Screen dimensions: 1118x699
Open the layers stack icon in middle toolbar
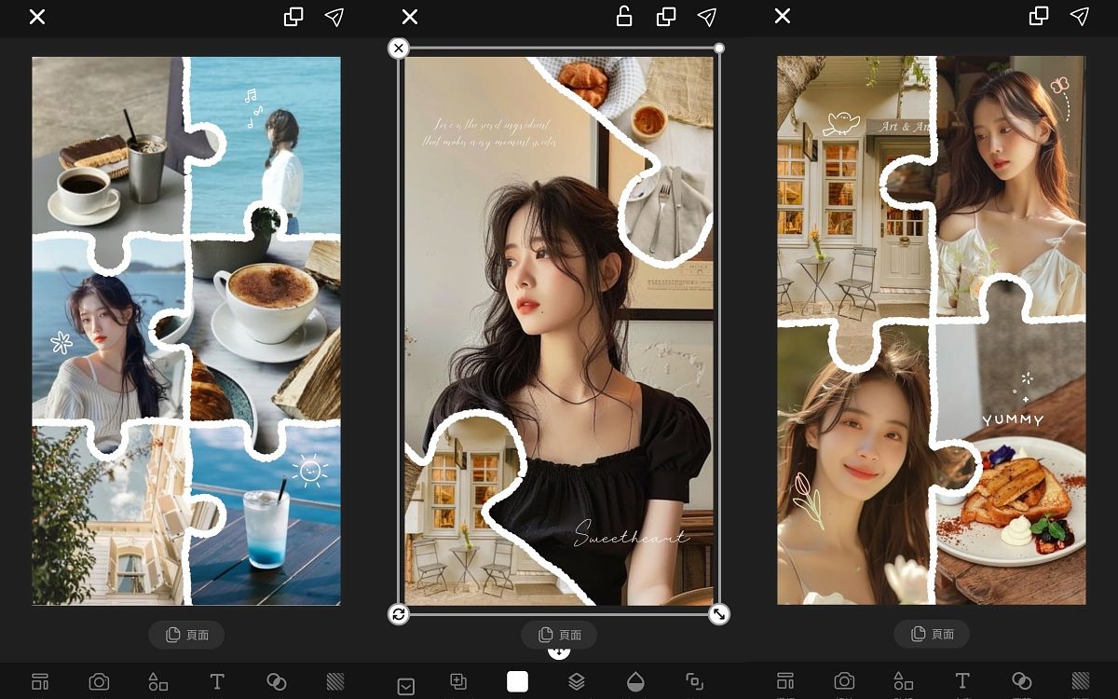(577, 682)
